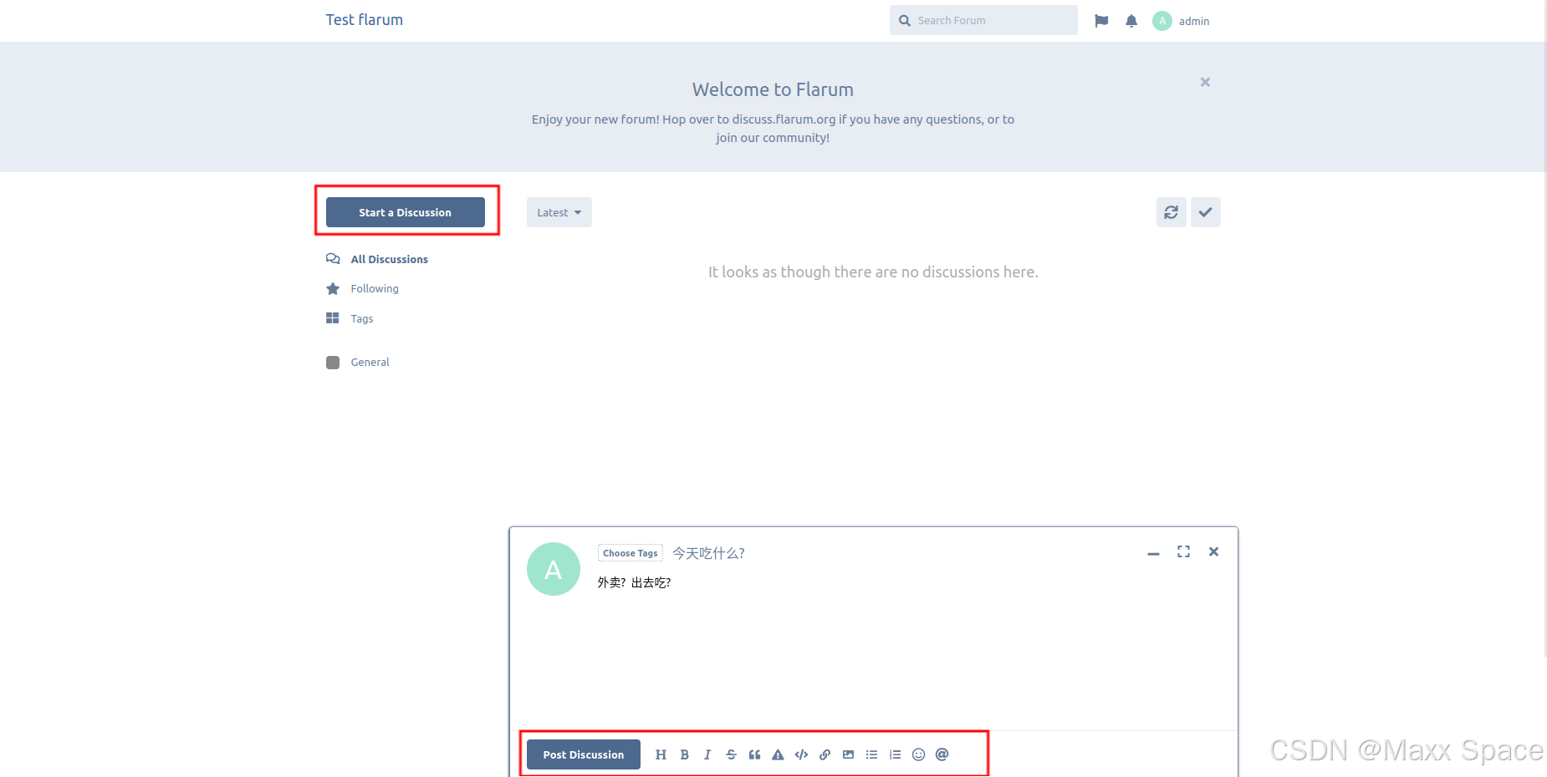1547x777 pixels.
Task: Go to All Discussions in the sidebar
Action: [389, 259]
